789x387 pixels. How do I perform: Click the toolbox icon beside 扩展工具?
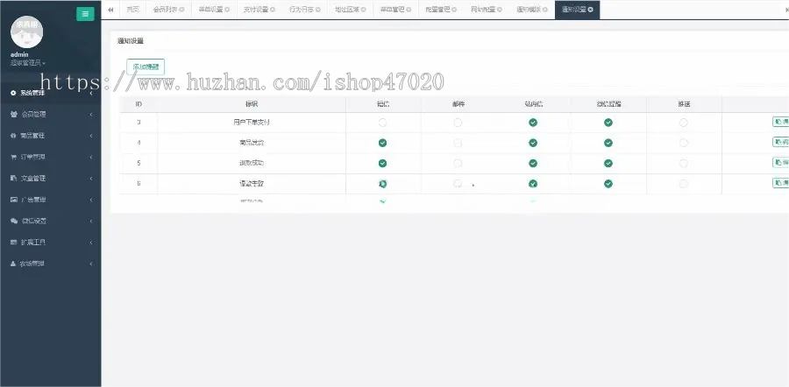13,243
